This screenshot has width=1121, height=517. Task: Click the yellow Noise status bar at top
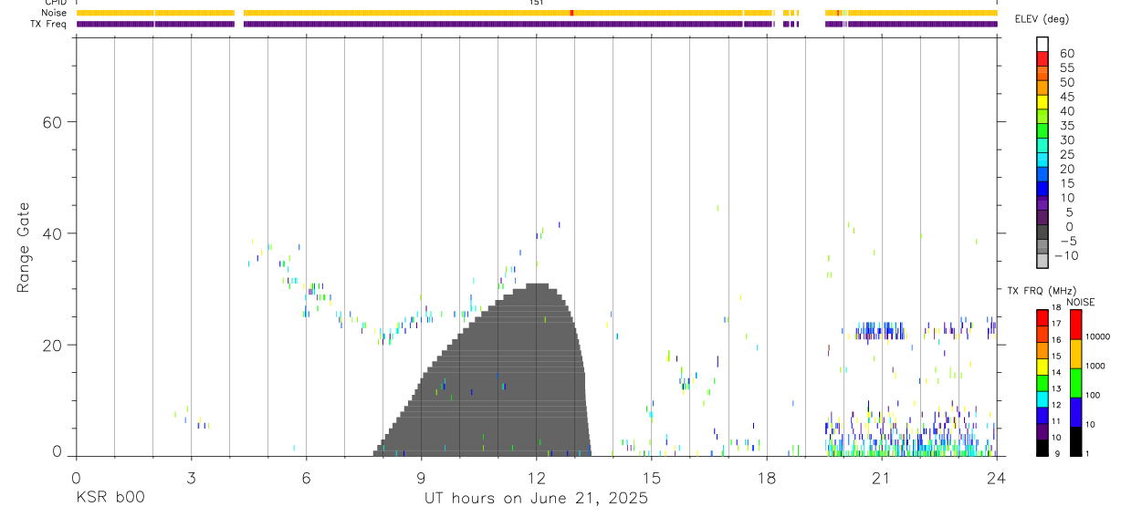point(537,14)
